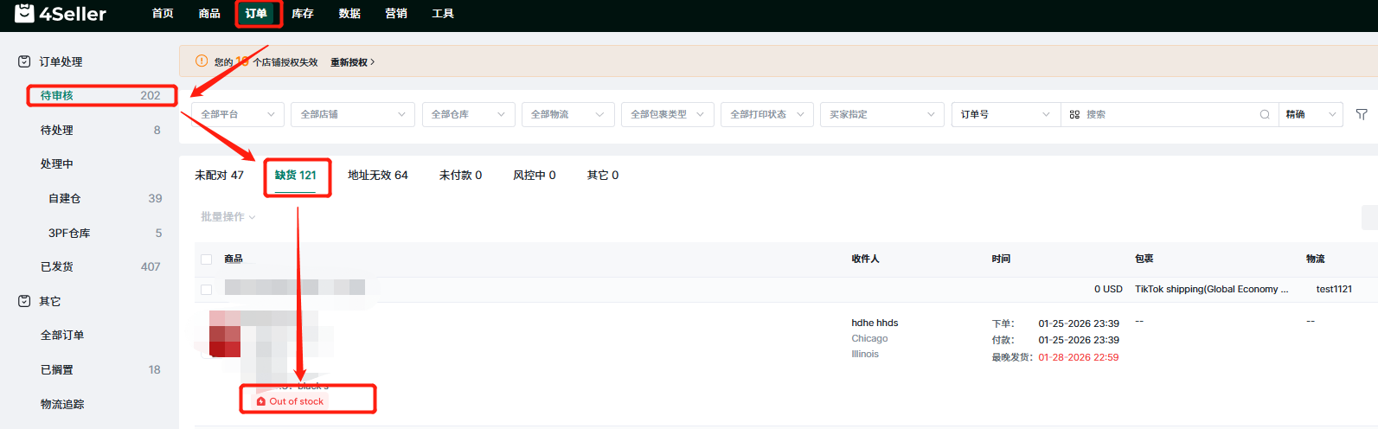Click the 4Seller logo icon
The width and height of the screenshot is (1378, 429).
click(24, 13)
